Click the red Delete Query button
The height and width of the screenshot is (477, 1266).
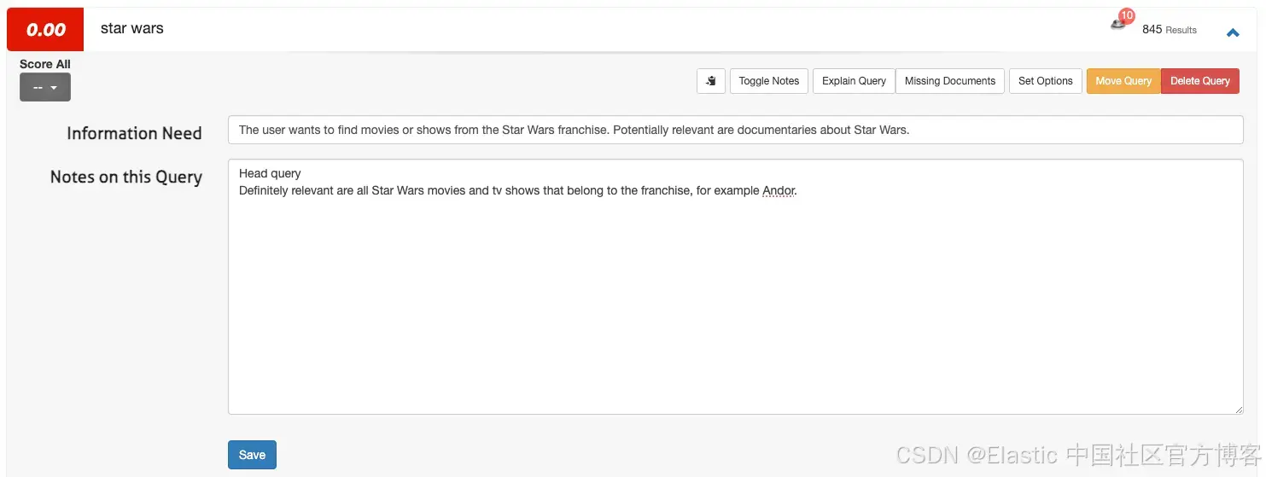click(1200, 81)
